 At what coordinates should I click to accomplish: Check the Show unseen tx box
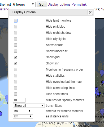point(16,51)
